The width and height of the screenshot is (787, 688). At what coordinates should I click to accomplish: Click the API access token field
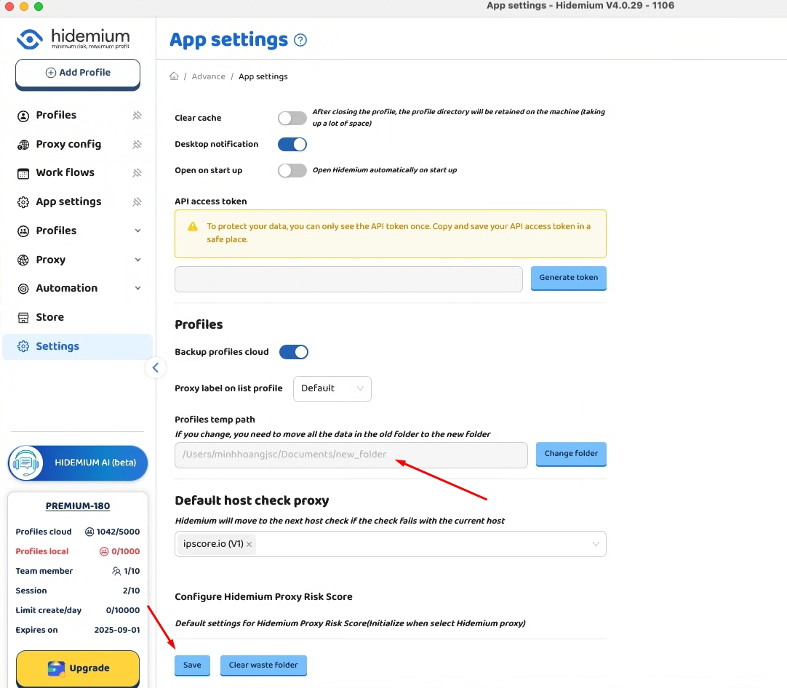click(x=348, y=279)
